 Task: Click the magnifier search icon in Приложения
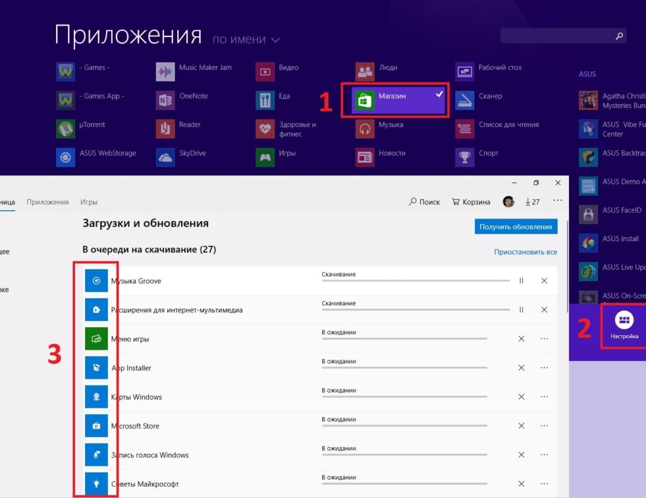pyautogui.click(x=619, y=36)
